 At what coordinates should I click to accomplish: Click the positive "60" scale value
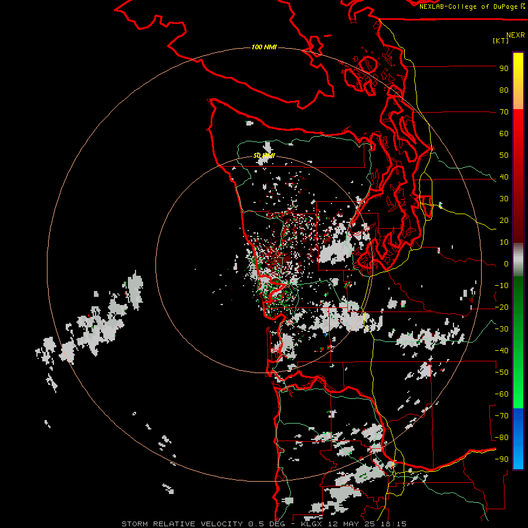(x=504, y=134)
